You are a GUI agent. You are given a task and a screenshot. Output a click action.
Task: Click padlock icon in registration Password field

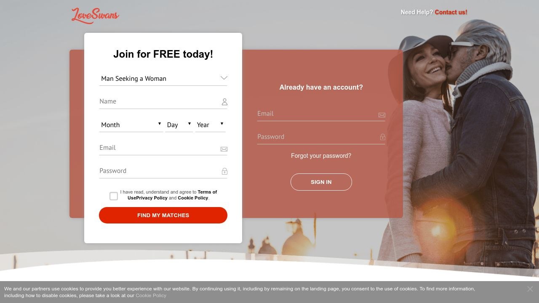coord(224,171)
